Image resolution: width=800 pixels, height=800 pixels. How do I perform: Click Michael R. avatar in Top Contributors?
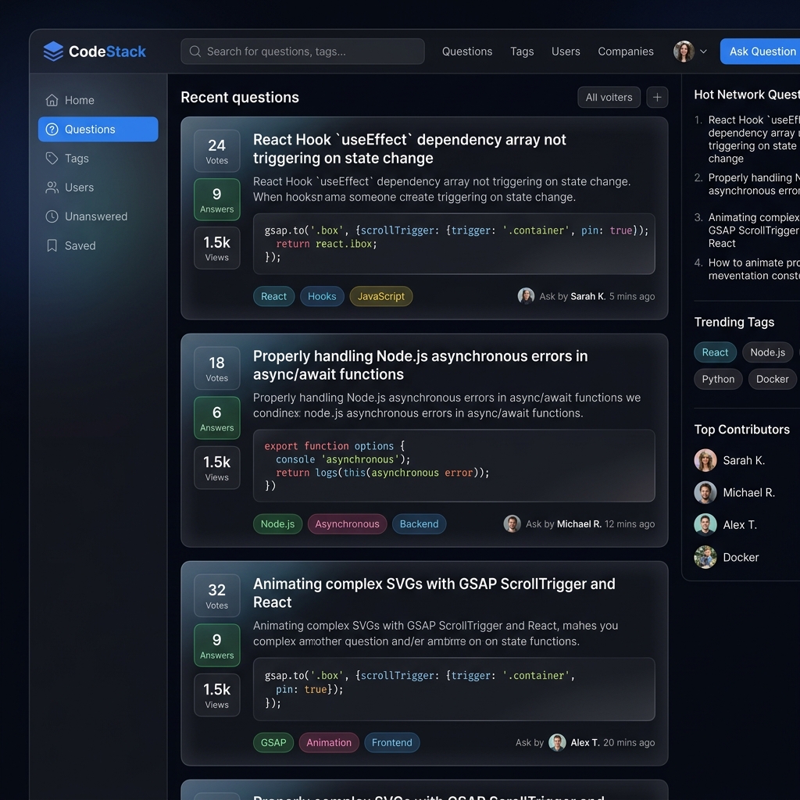pyautogui.click(x=705, y=492)
